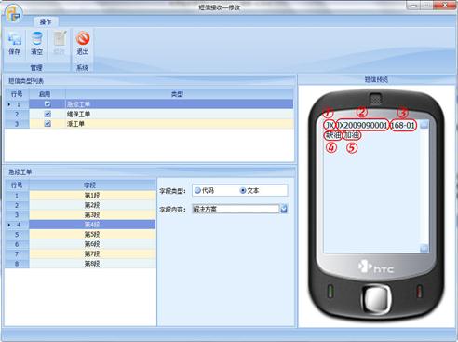Open the application logo menu button
458x342 pixels.
tap(13, 13)
